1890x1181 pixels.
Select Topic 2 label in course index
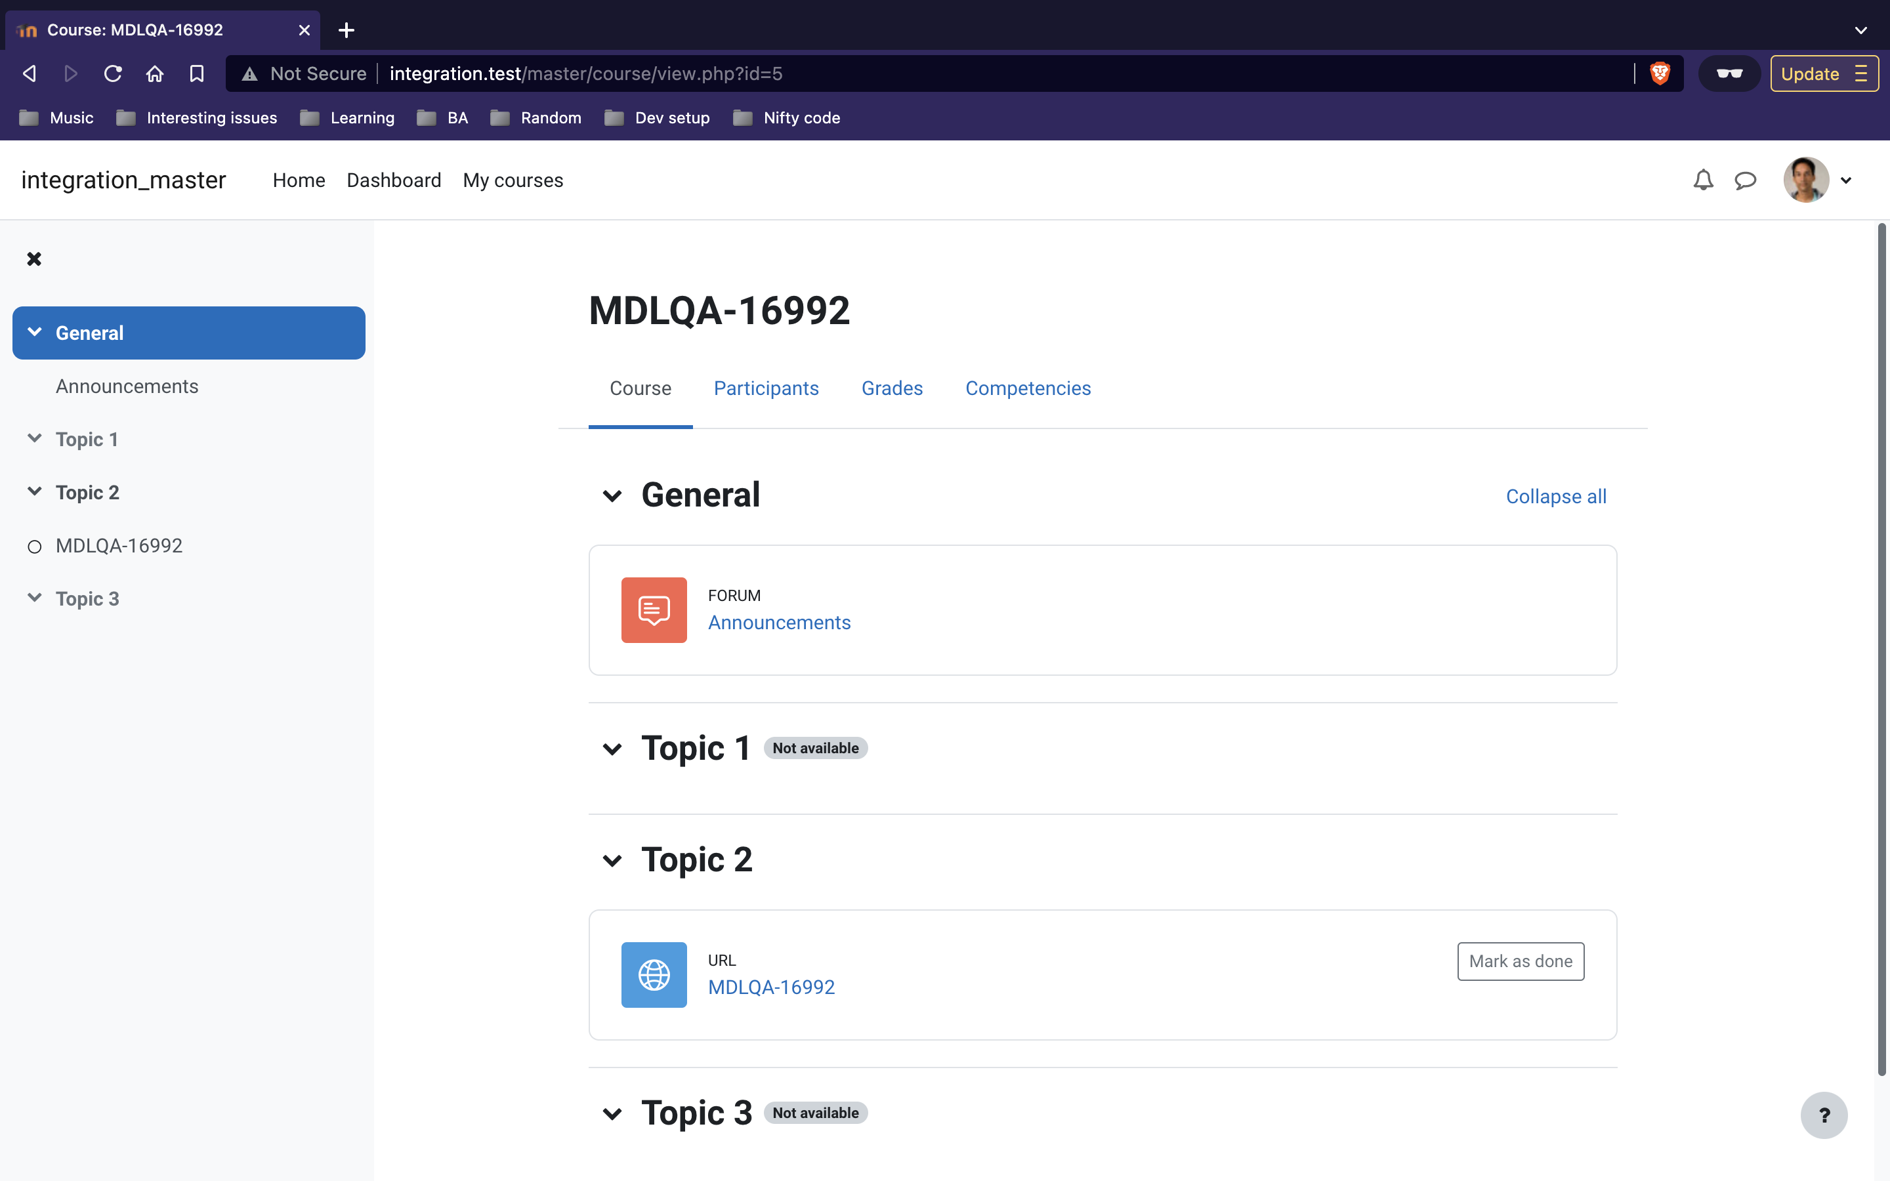click(87, 492)
